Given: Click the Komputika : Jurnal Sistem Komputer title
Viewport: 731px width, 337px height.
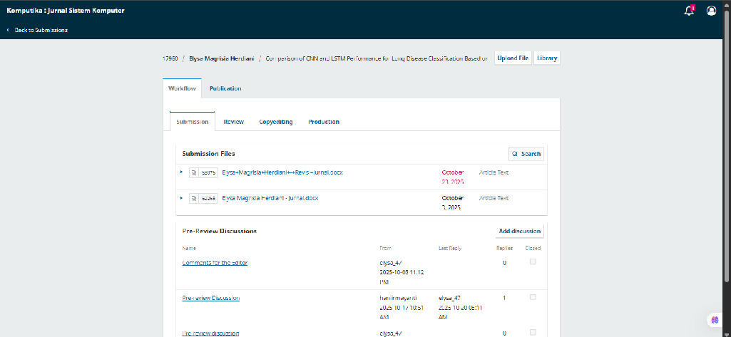Looking at the screenshot, I should [66, 10].
